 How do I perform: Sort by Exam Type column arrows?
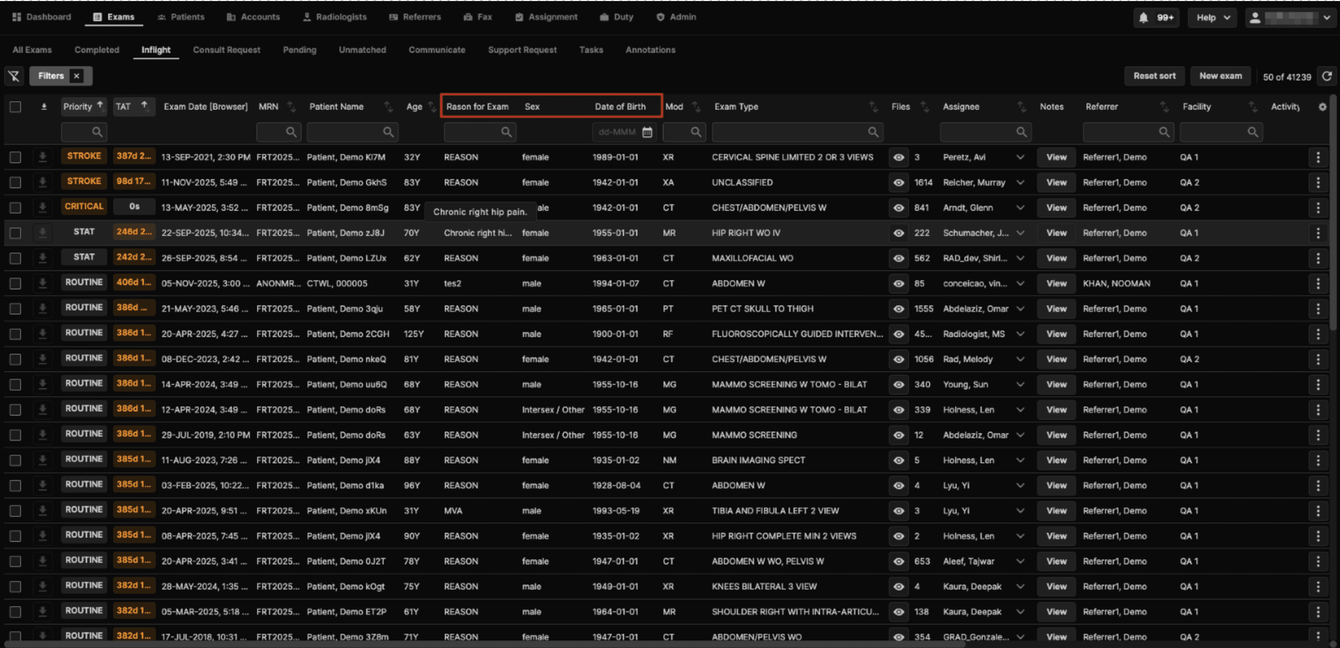(x=873, y=107)
